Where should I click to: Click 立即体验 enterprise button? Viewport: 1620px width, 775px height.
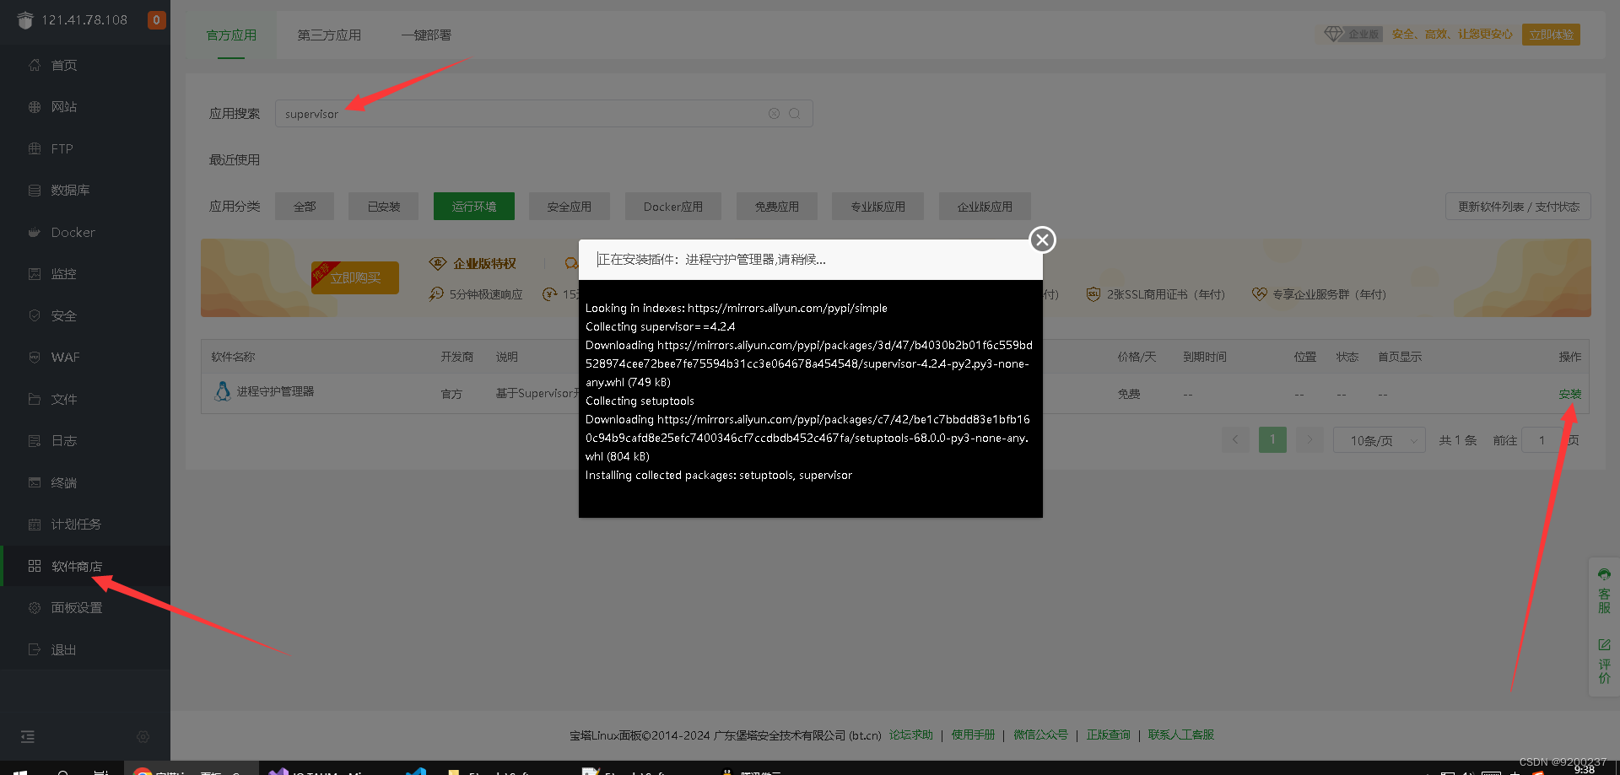pos(1551,35)
